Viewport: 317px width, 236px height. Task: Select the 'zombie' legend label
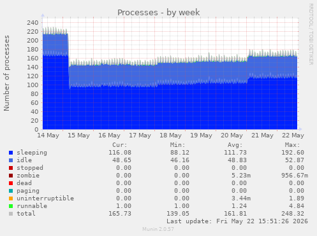28,176
